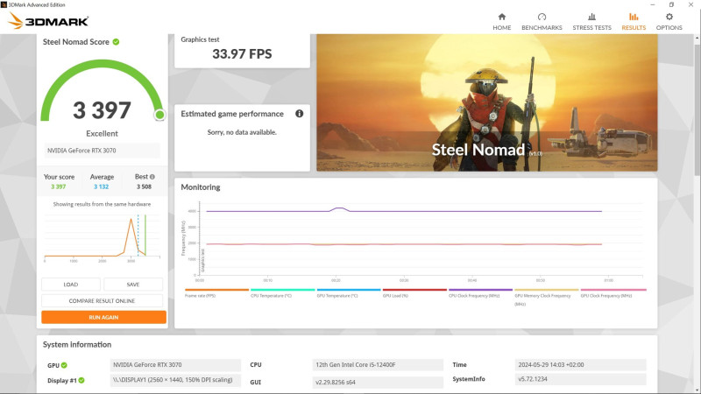Viewport: 701px width, 394px height.
Task: Toggle Frame rate (FPS) legend
Action: (x=216, y=293)
